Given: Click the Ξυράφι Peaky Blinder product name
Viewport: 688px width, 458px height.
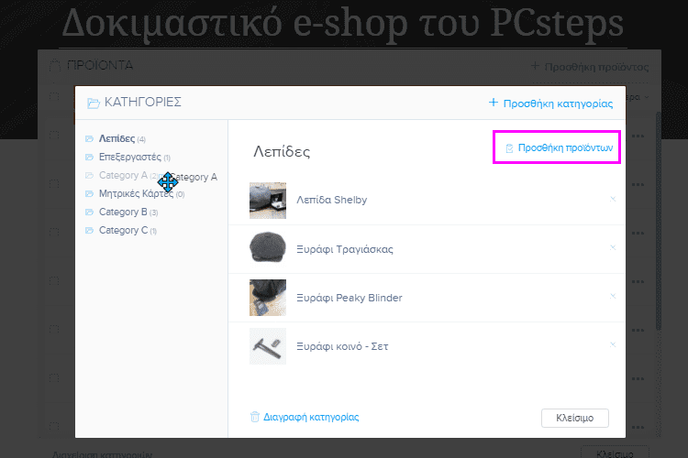Looking at the screenshot, I should 350,298.
